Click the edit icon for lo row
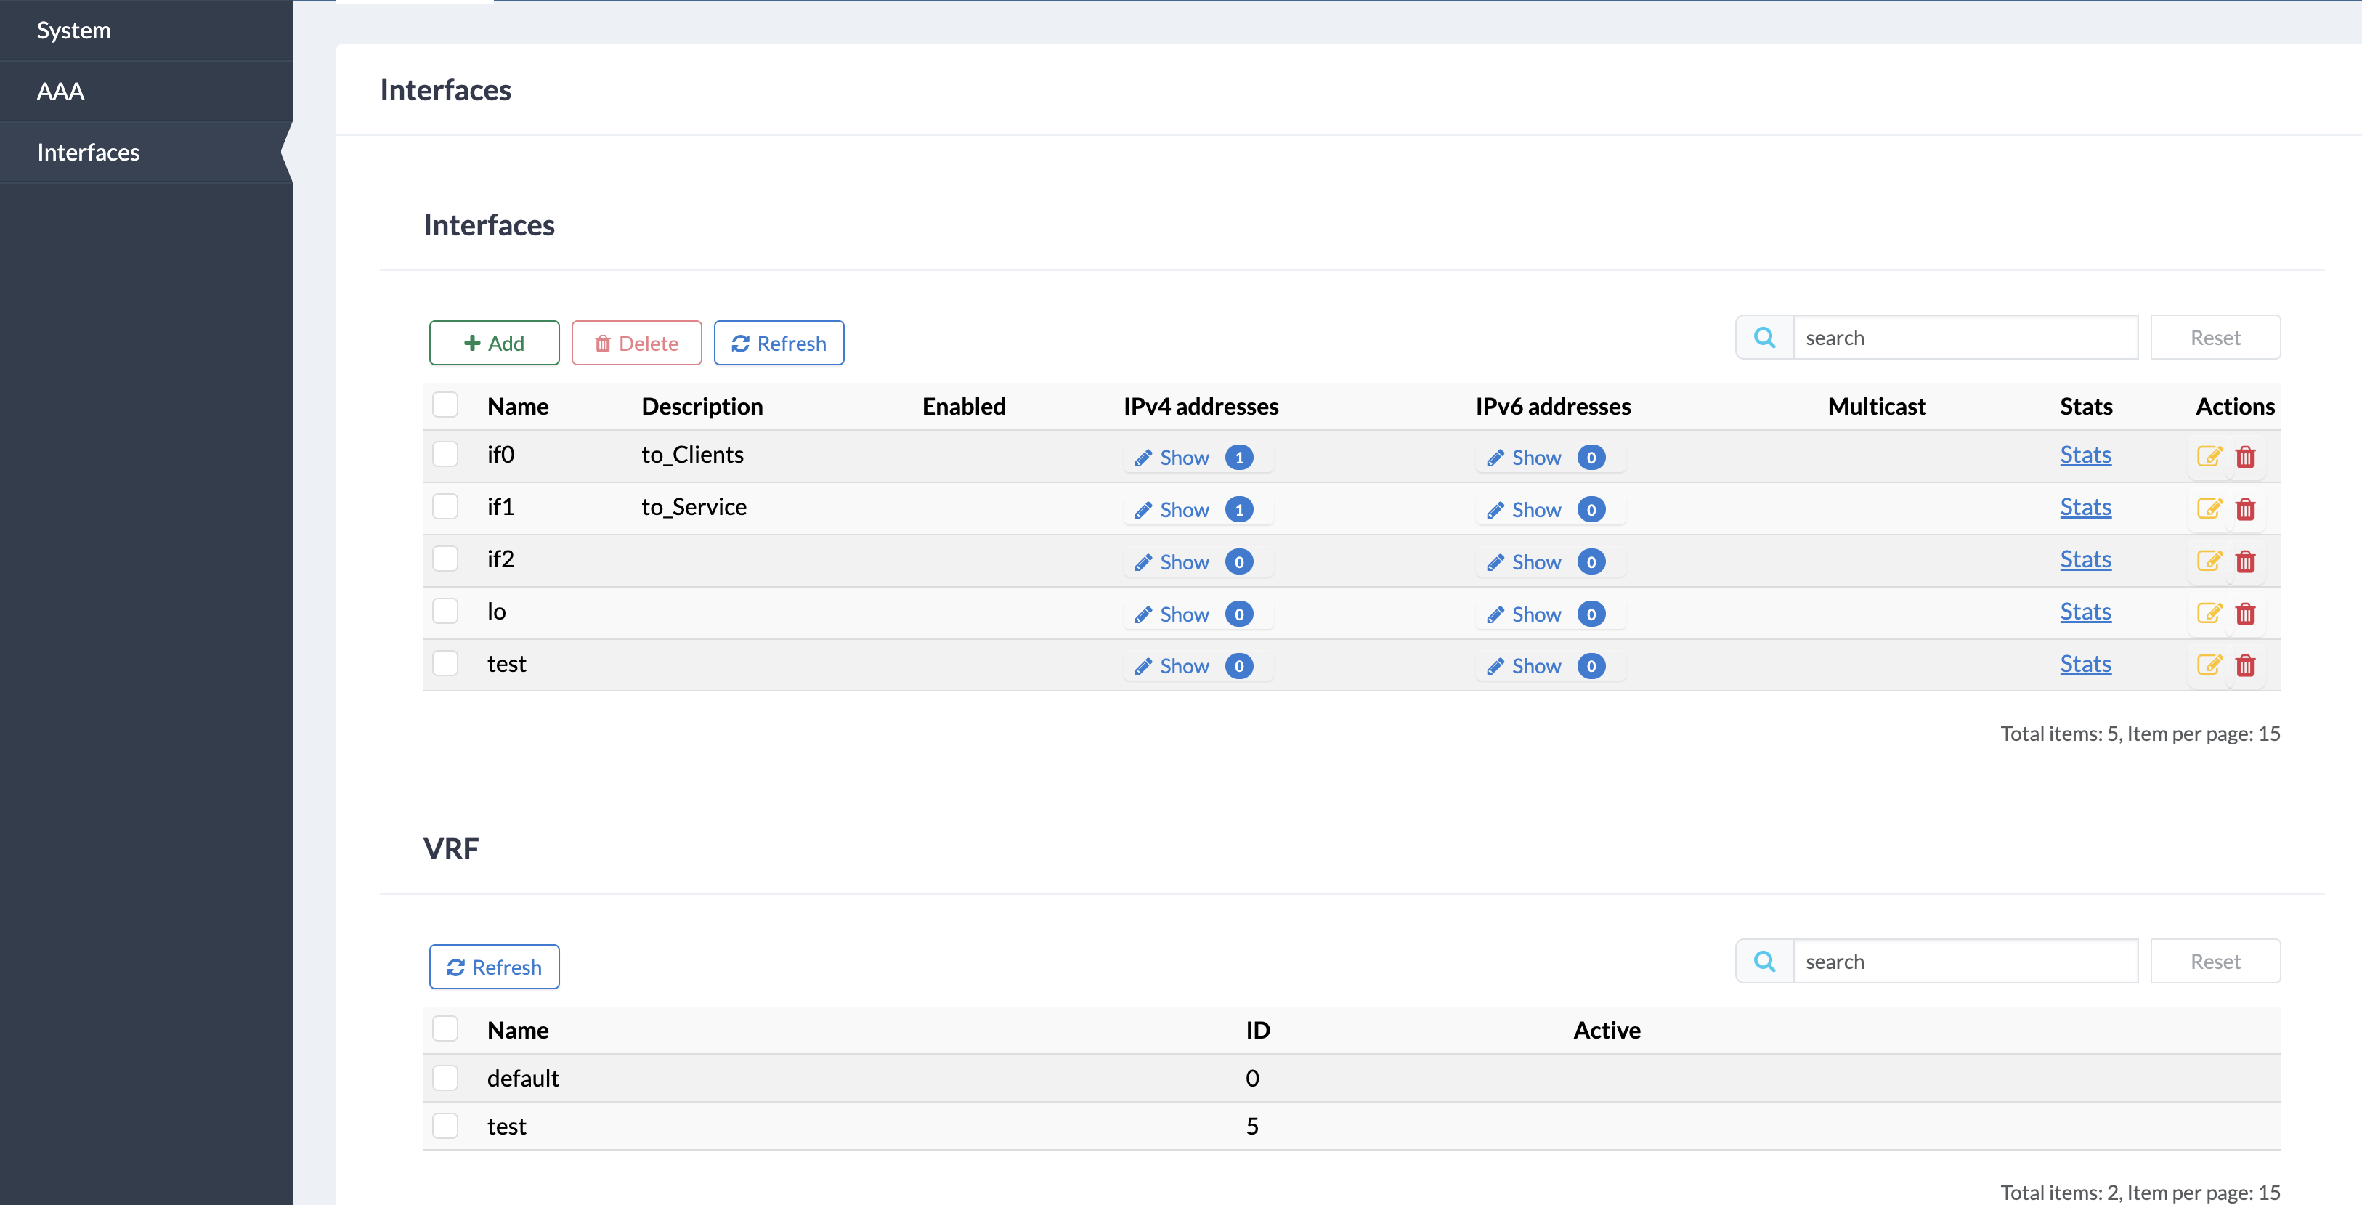The width and height of the screenshot is (2362, 1205). 2208,614
